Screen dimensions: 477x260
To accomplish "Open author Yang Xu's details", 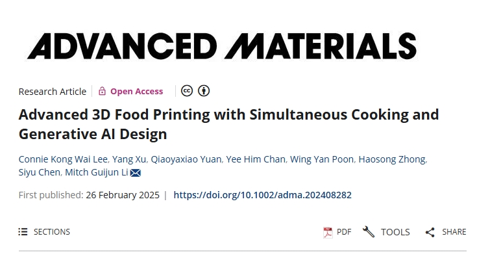I will click(x=128, y=160).
